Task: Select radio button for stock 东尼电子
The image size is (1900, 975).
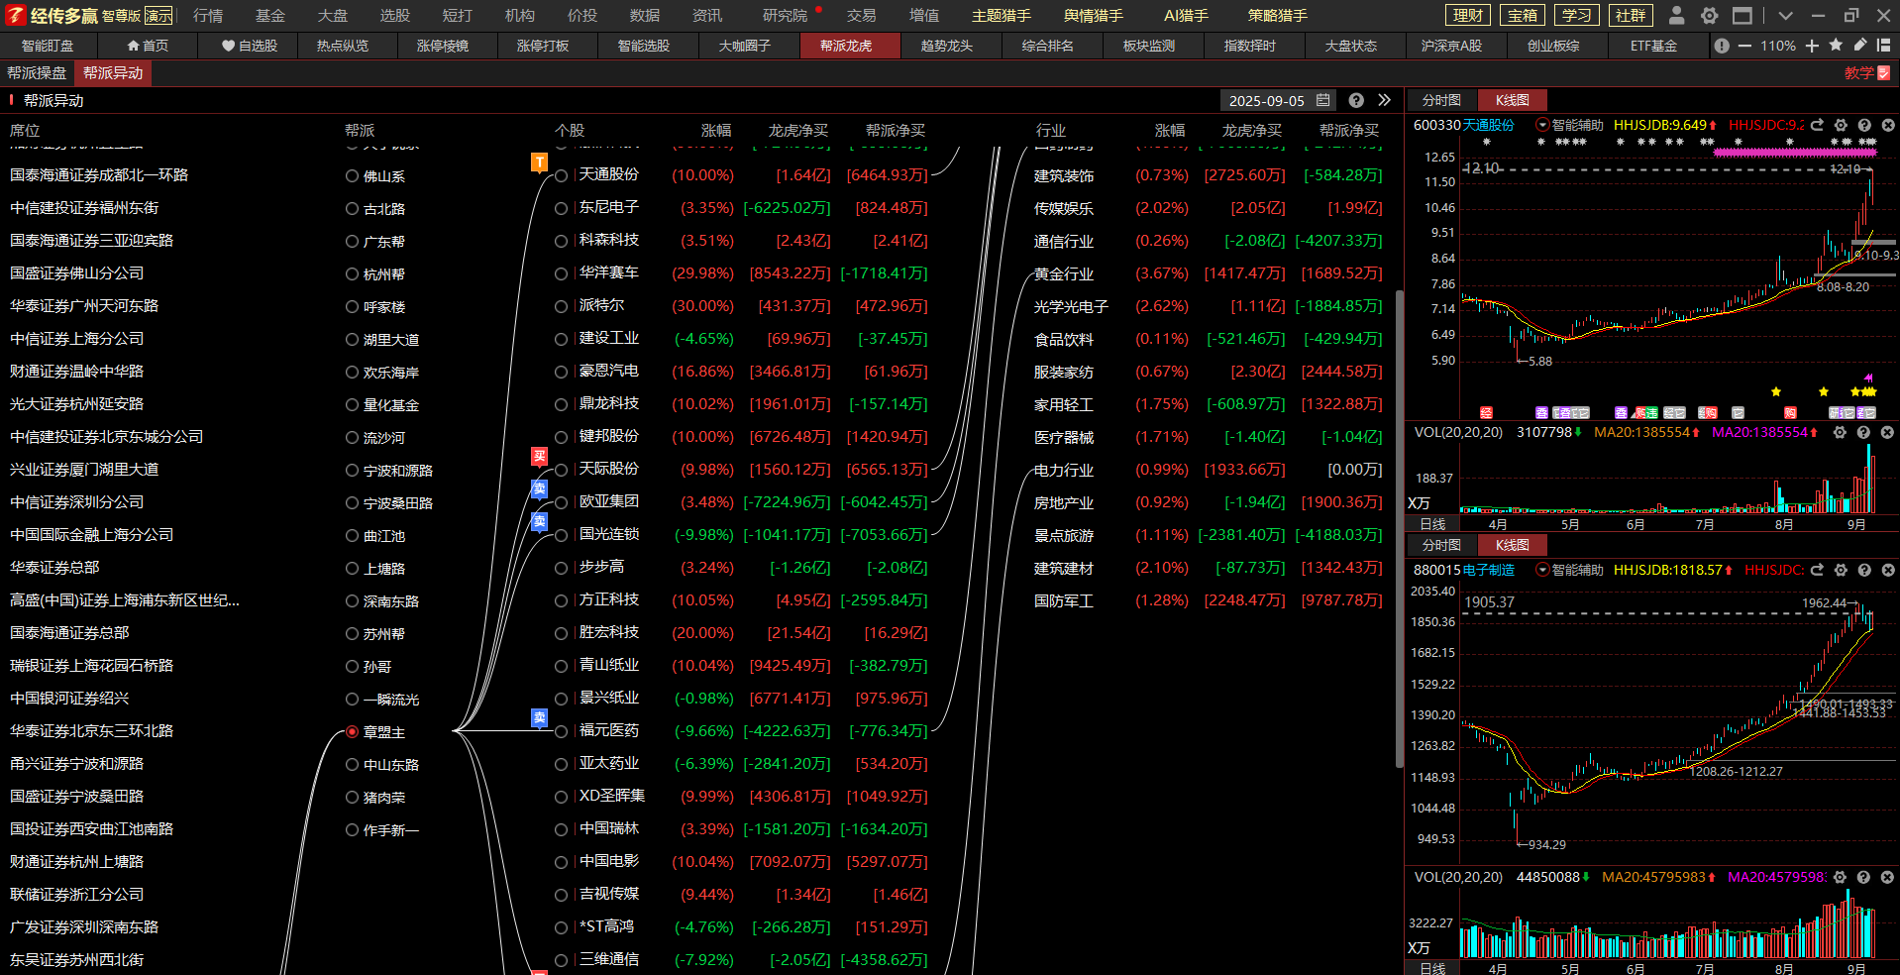Action: point(561,208)
